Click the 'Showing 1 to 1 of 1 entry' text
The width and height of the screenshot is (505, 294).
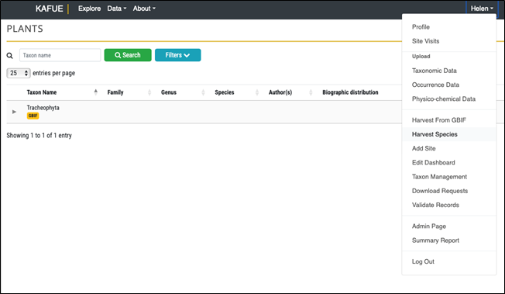click(x=39, y=136)
